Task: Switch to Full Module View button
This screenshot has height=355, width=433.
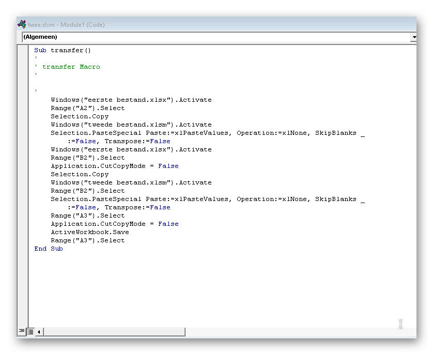Action: [x=30, y=332]
